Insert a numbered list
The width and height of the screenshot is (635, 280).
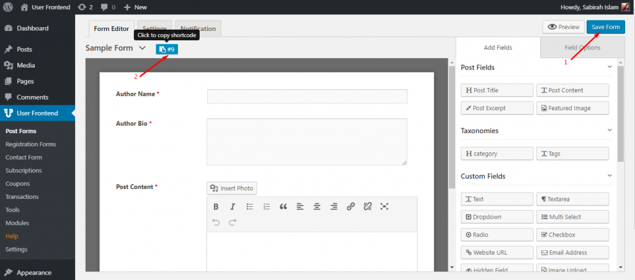coord(267,207)
